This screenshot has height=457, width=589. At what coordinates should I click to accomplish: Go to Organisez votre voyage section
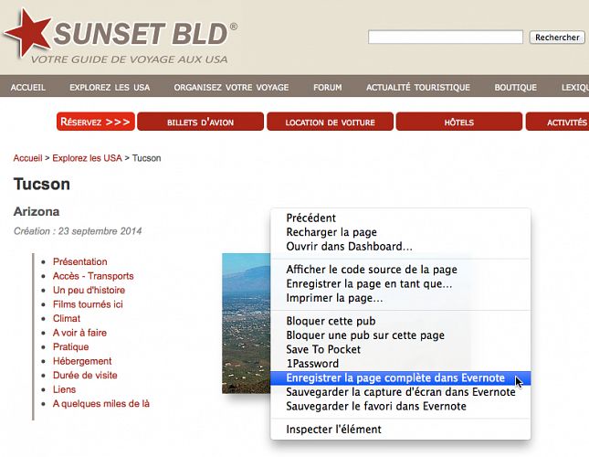(x=231, y=88)
